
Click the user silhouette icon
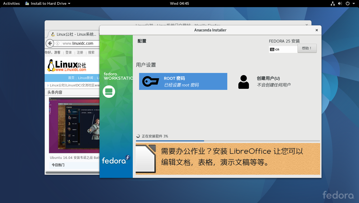243,82
